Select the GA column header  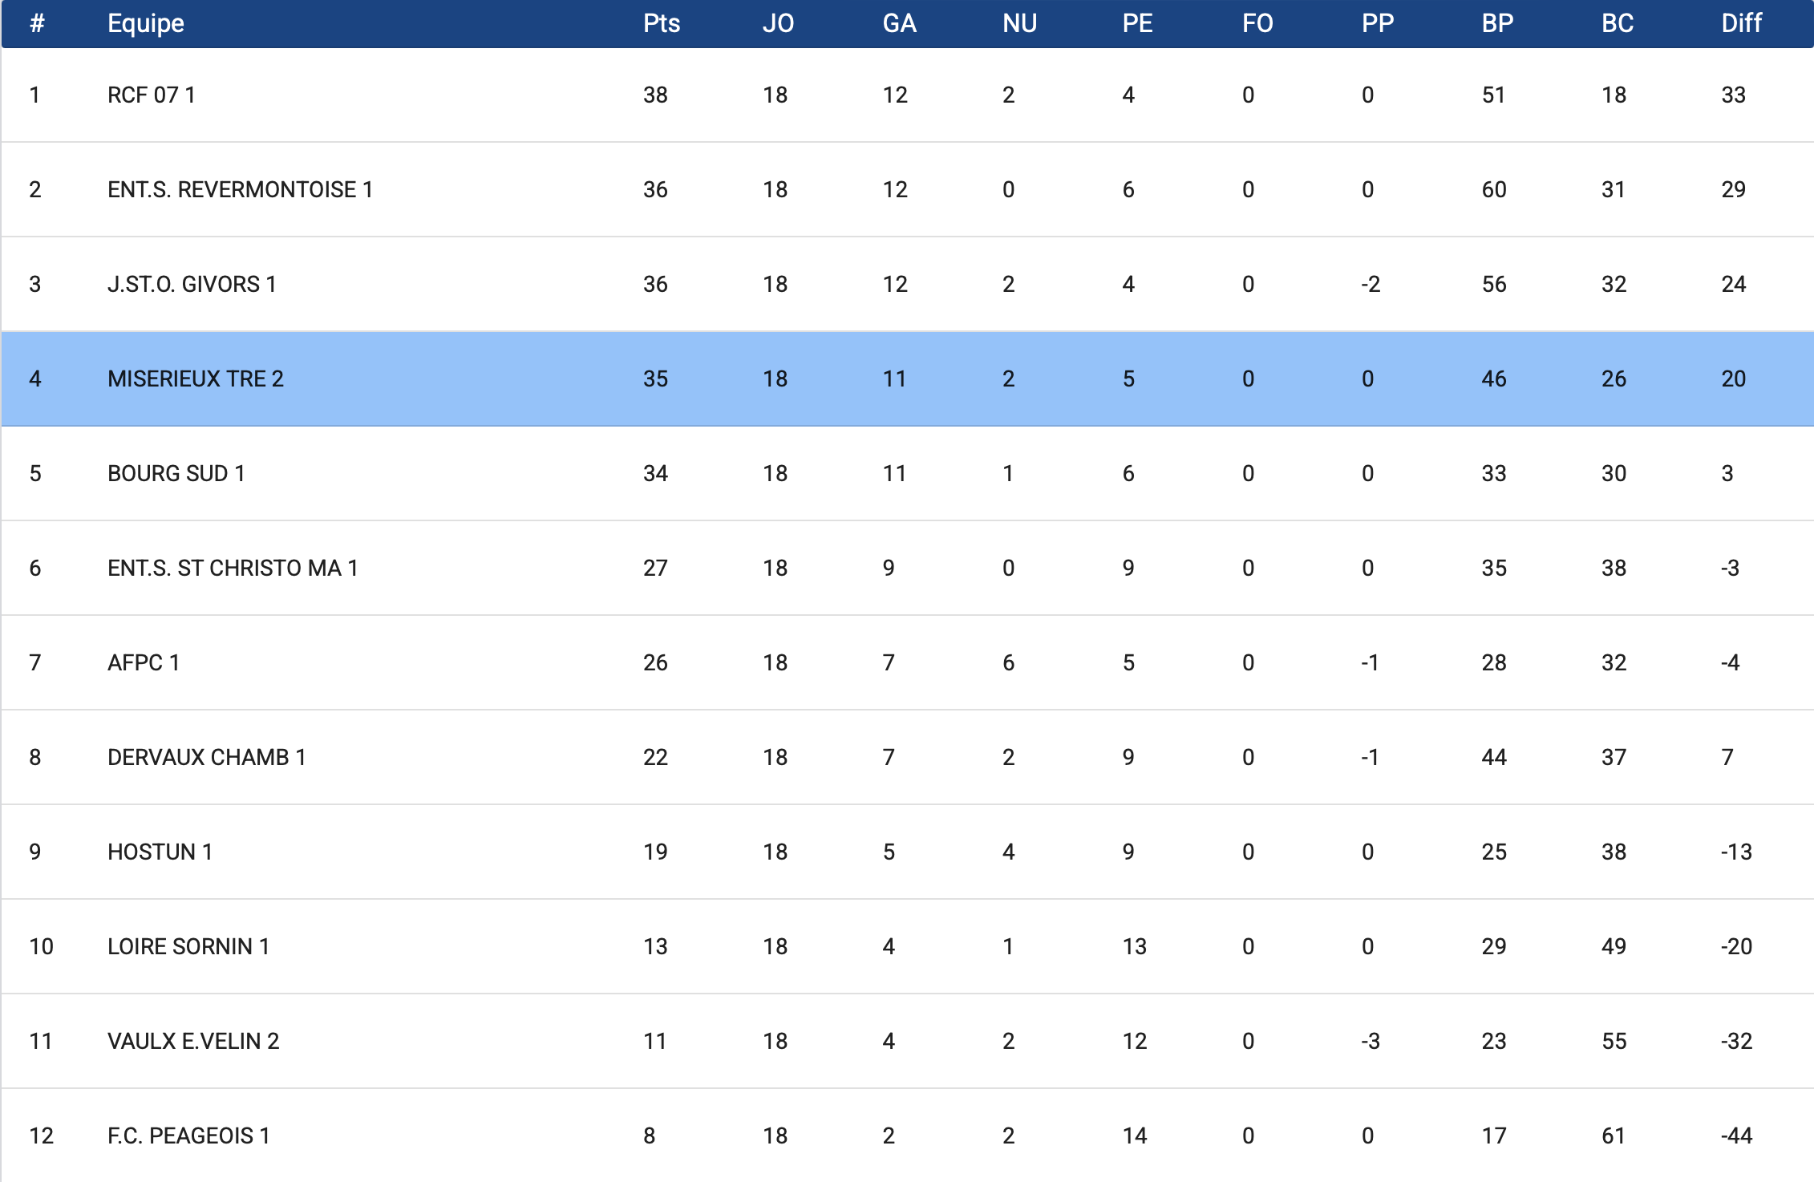tap(899, 23)
